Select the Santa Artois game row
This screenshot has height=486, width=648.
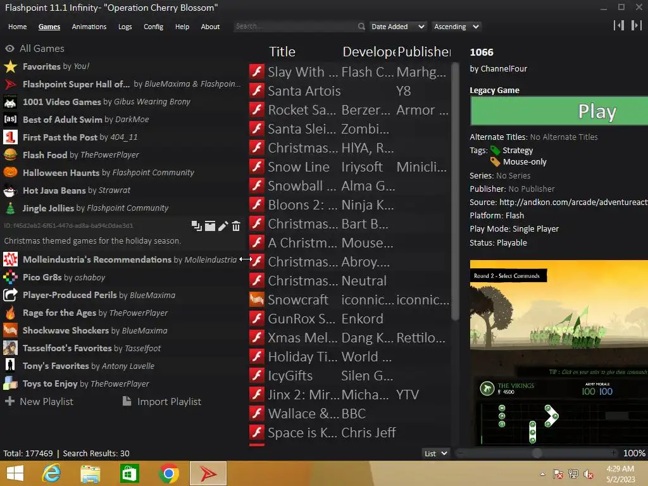[349, 90]
